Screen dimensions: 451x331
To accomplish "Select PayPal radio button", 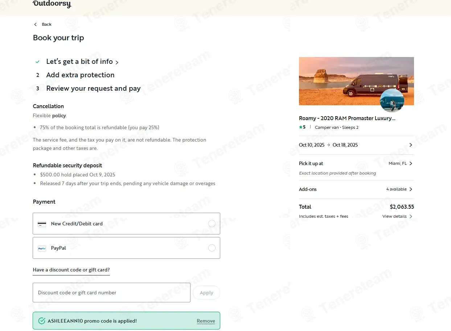I will (212, 248).
